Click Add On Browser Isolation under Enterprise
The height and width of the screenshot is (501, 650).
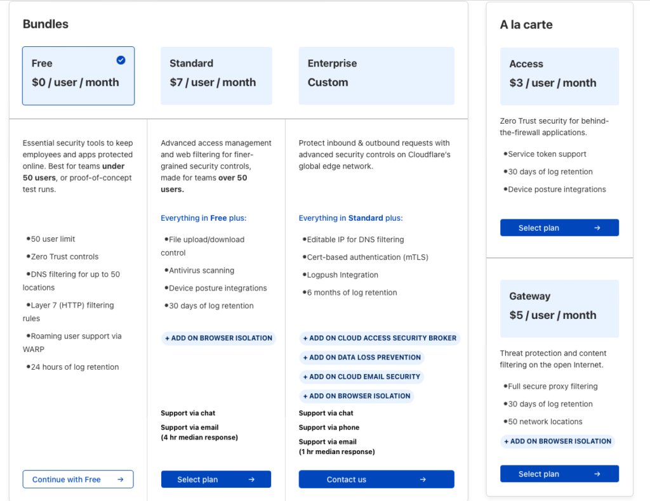(x=356, y=396)
